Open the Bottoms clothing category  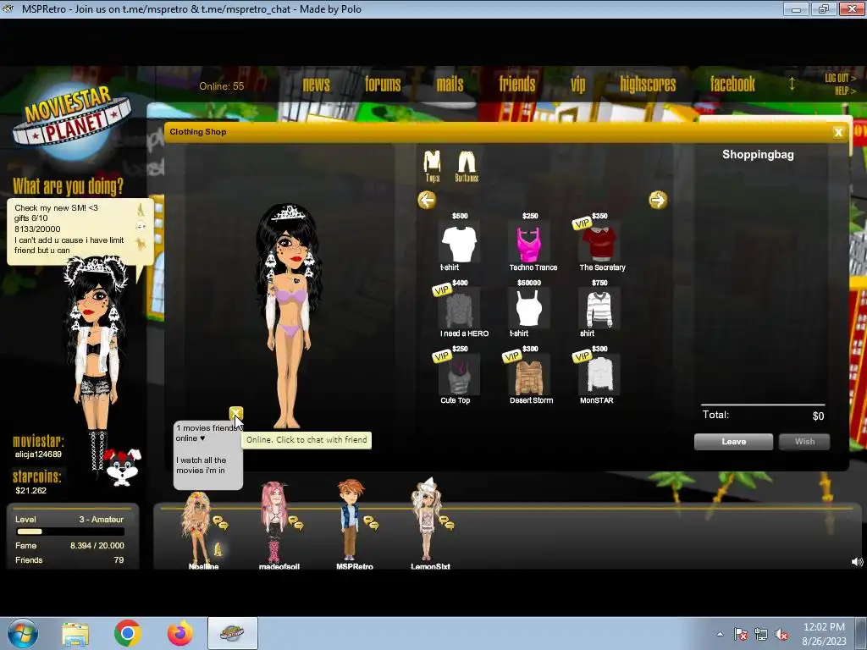467,166
